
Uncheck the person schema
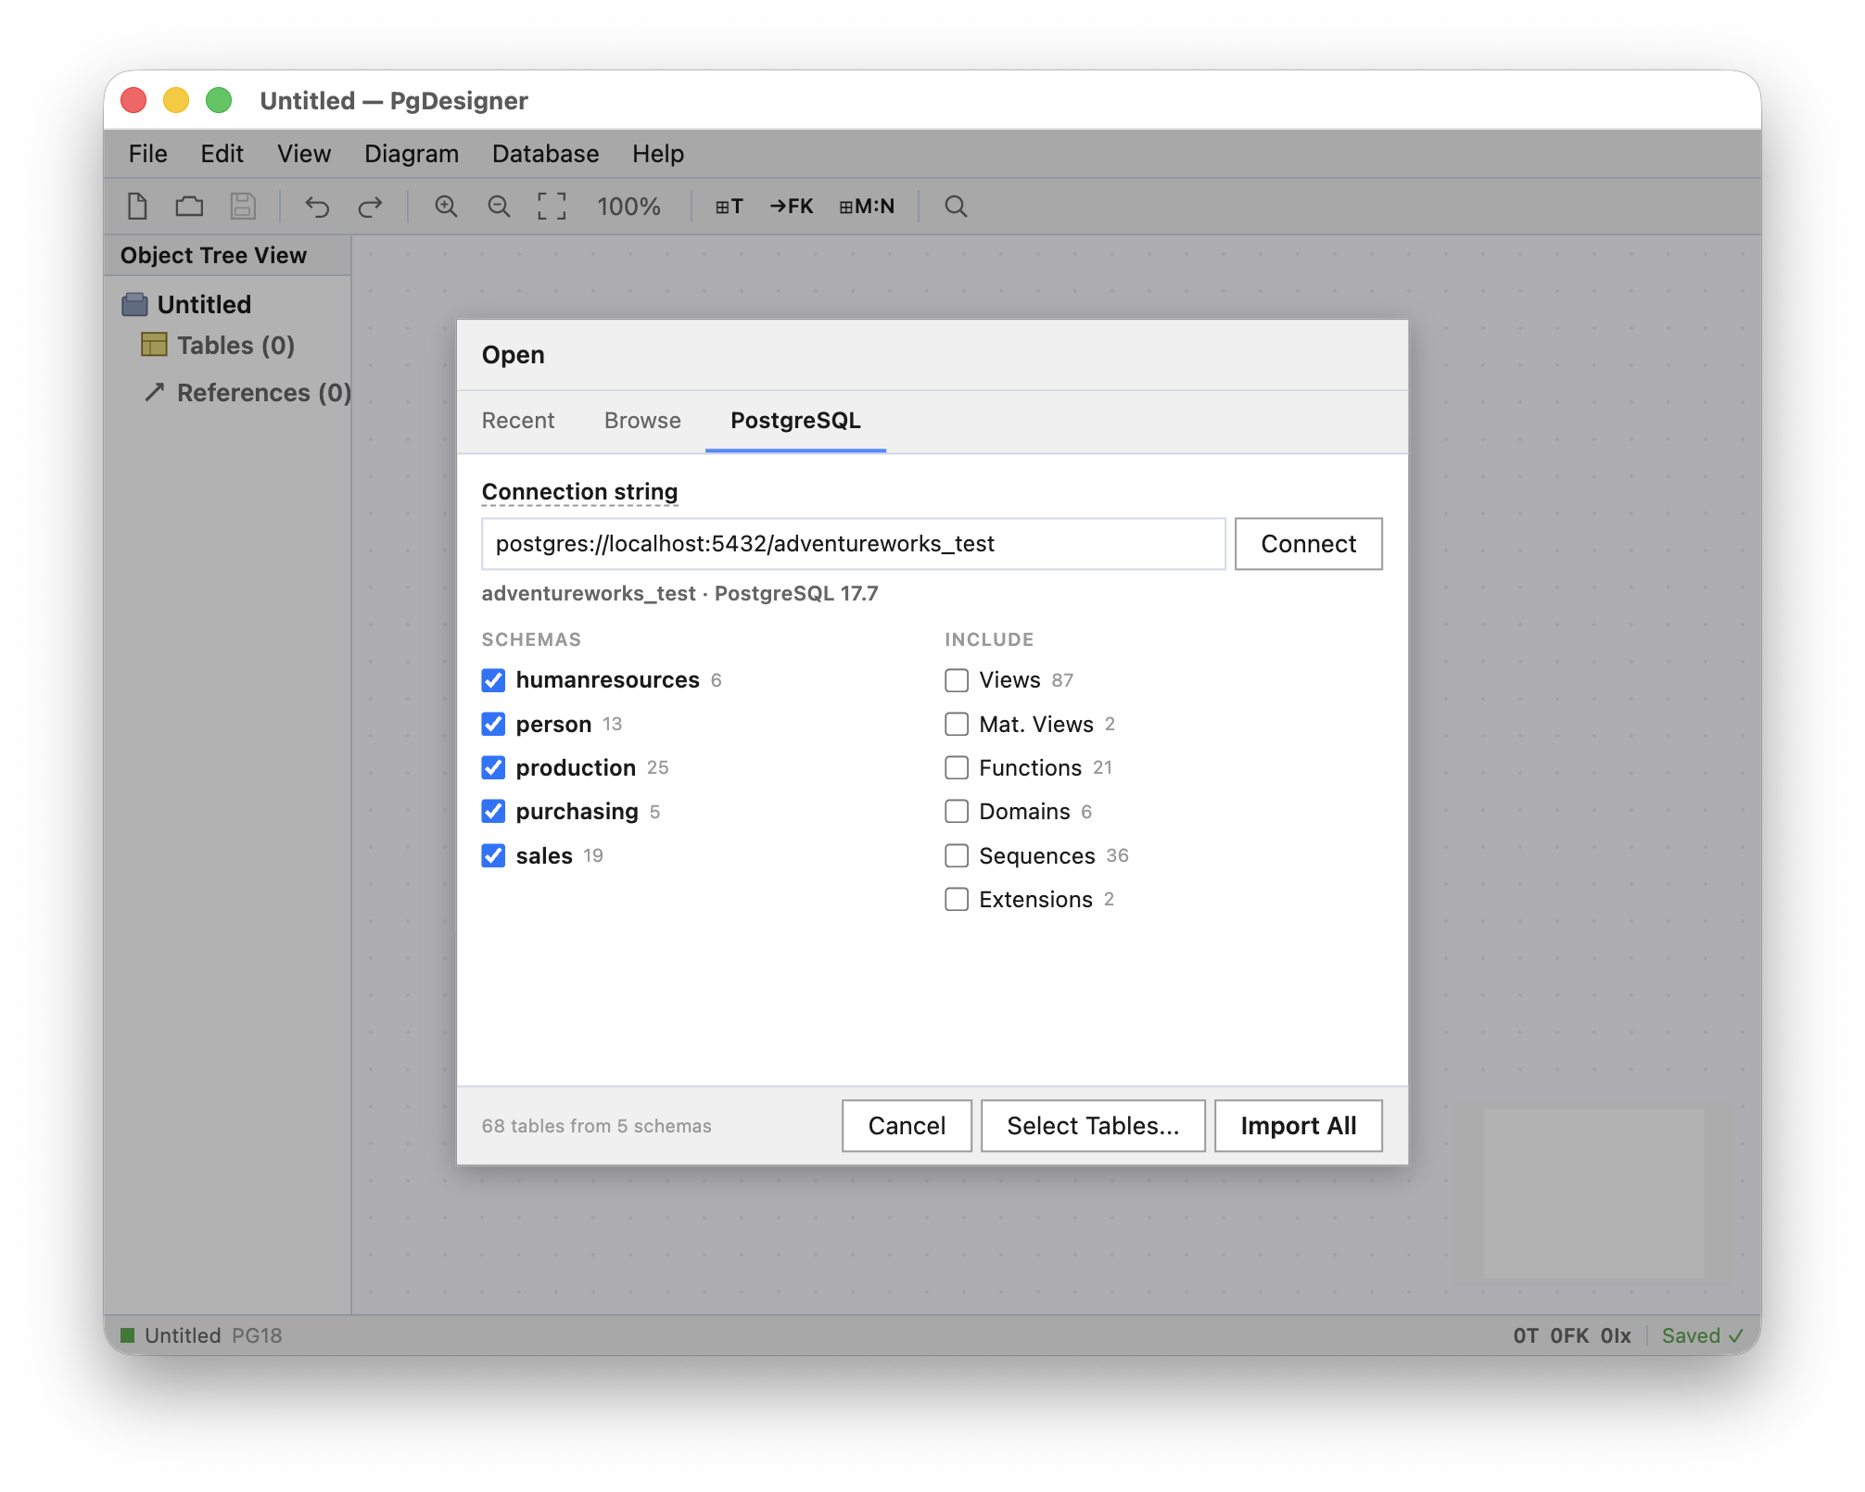[x=493, y=724]
